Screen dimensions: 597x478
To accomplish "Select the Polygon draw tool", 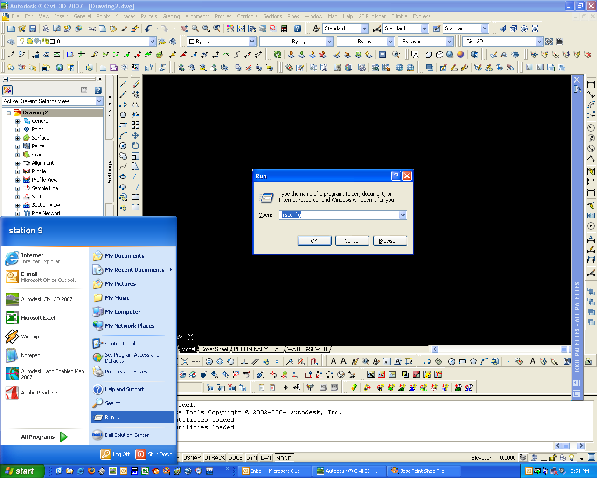I will (123, 115).
